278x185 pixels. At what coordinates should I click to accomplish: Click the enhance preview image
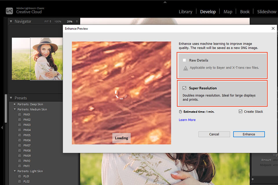(x=121, y=93)
